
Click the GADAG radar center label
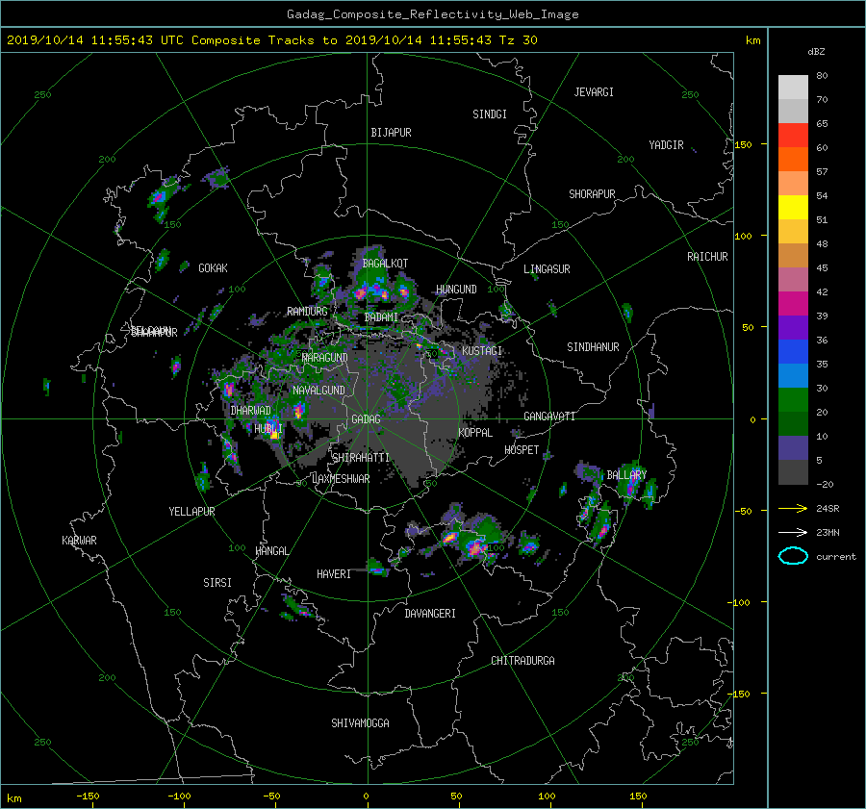coord(366,419)
